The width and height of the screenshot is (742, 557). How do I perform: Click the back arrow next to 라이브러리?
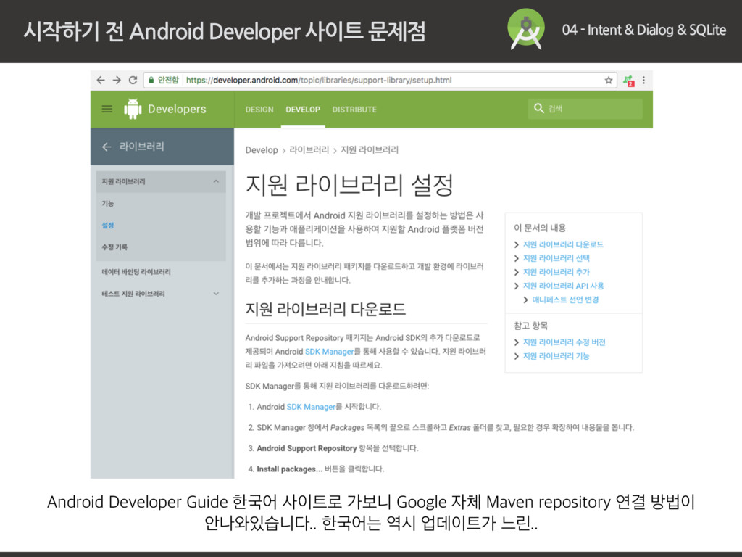click(x=107, y=147)
